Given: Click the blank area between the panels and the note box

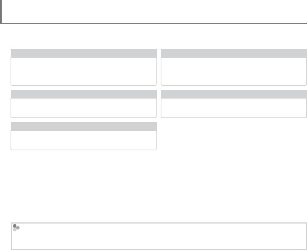Looking at the screenshot, I should 155,186.
